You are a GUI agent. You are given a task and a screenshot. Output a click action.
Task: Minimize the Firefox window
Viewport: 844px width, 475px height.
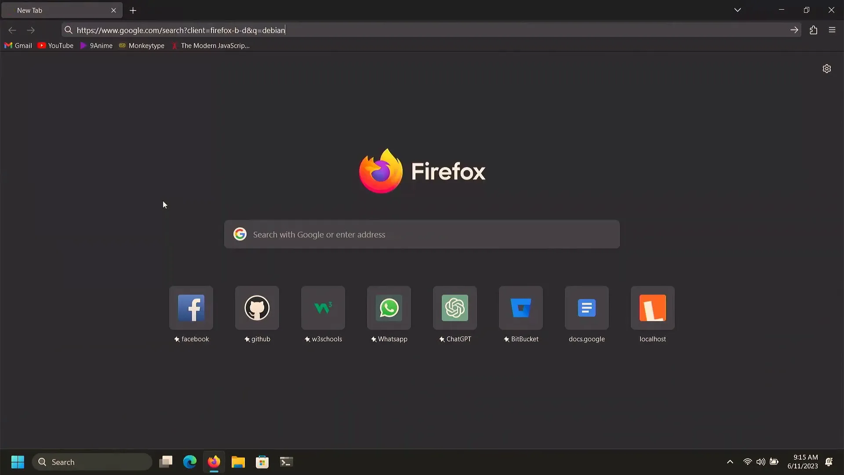(782, 10)
